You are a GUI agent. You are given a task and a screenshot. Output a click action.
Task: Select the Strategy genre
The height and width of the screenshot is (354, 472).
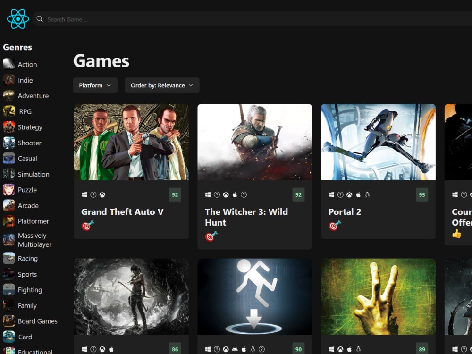click(30, 127)
